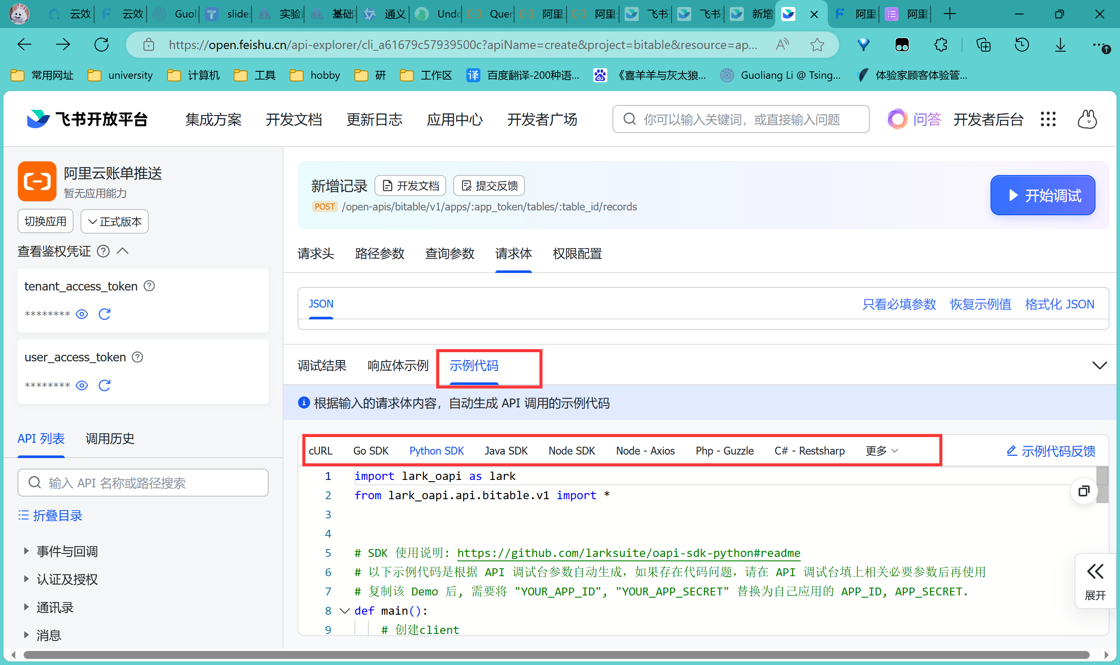Screen dimensions: 1120x665
Task: Reveal user_access_token with eye icon
Action: tap(81, 385)
